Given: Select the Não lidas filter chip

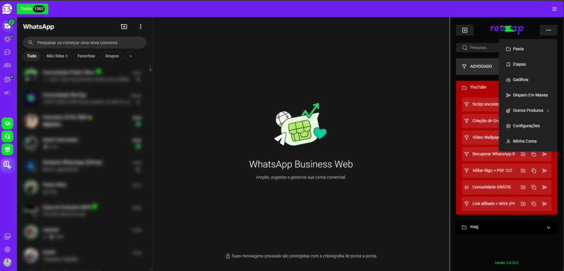Looking at the screenshot, I should point(57,56).
